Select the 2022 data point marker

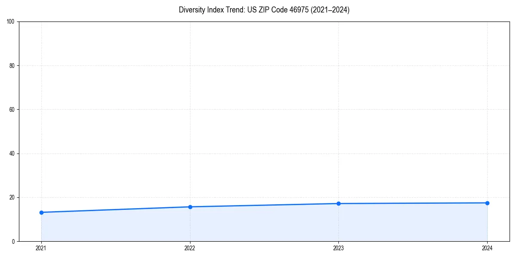[x=190, y=206]
